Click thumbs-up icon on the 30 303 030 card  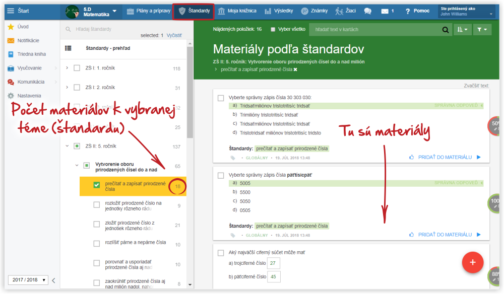click(411, 157)
